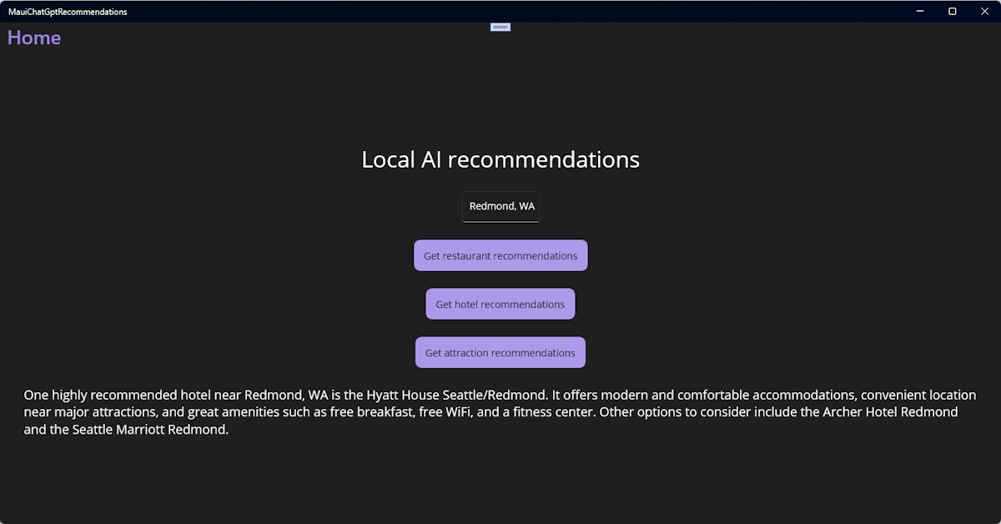Minimize the application window

pyautogui.click(x=919, y=11)
